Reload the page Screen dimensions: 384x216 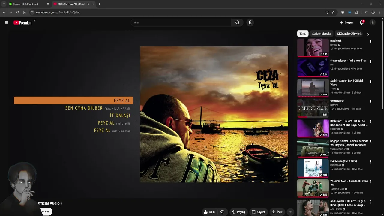click(17, 12)
